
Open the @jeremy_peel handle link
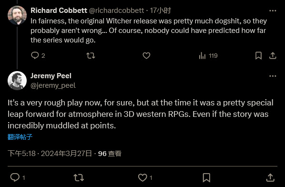pos(53,85)
